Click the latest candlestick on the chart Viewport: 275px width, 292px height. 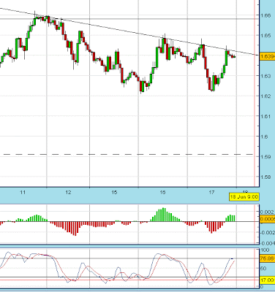pyautogui.click(x=234, y=57)
